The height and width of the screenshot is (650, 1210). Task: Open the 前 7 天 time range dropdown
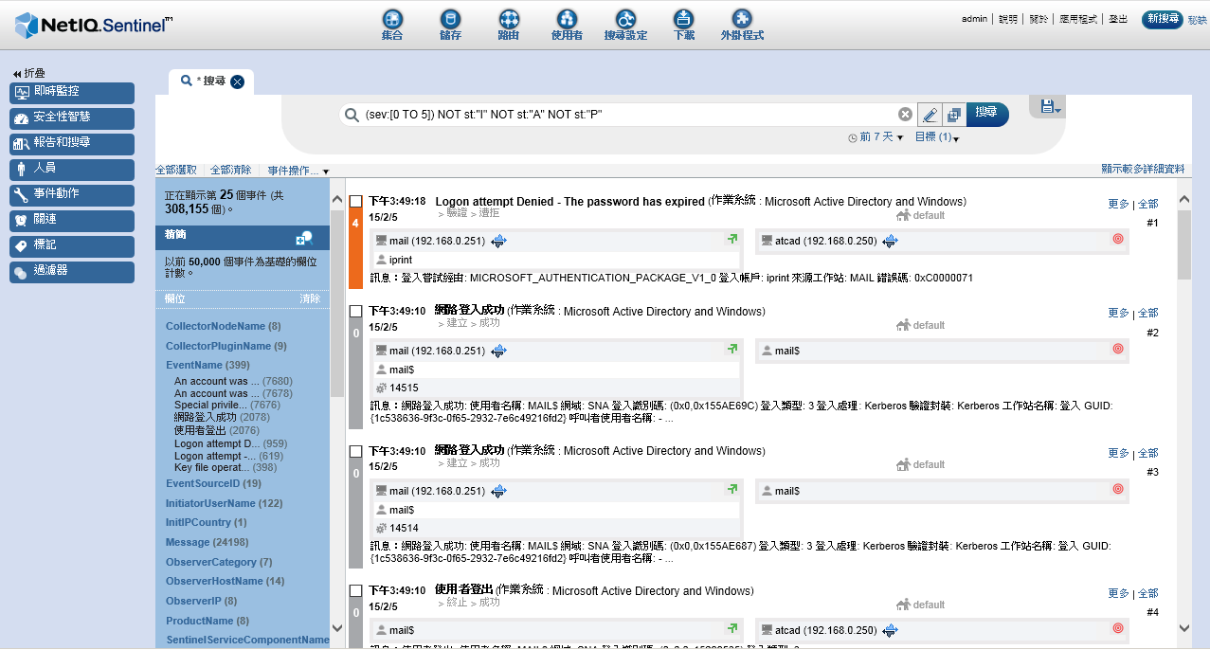click(x=876, y=137)
